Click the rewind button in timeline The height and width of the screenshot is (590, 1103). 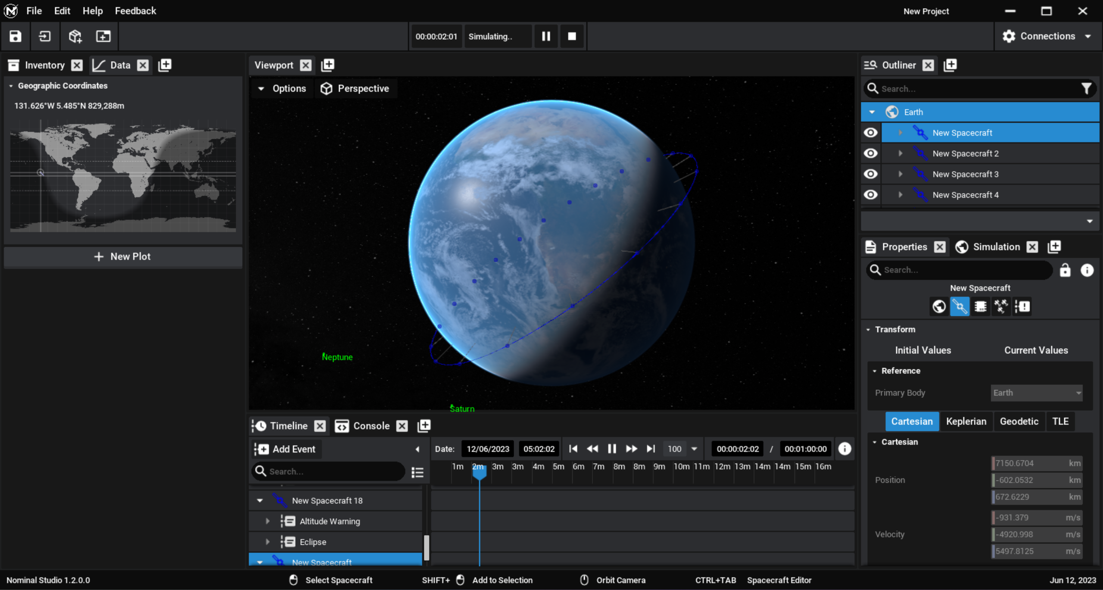click(x=592, y=449)
